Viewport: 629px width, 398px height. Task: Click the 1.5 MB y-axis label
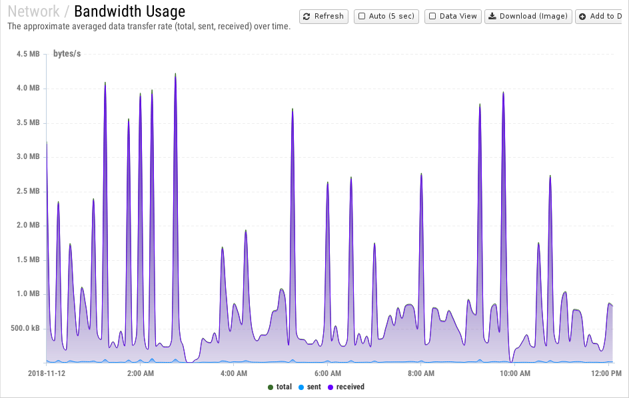coord(28,260)
